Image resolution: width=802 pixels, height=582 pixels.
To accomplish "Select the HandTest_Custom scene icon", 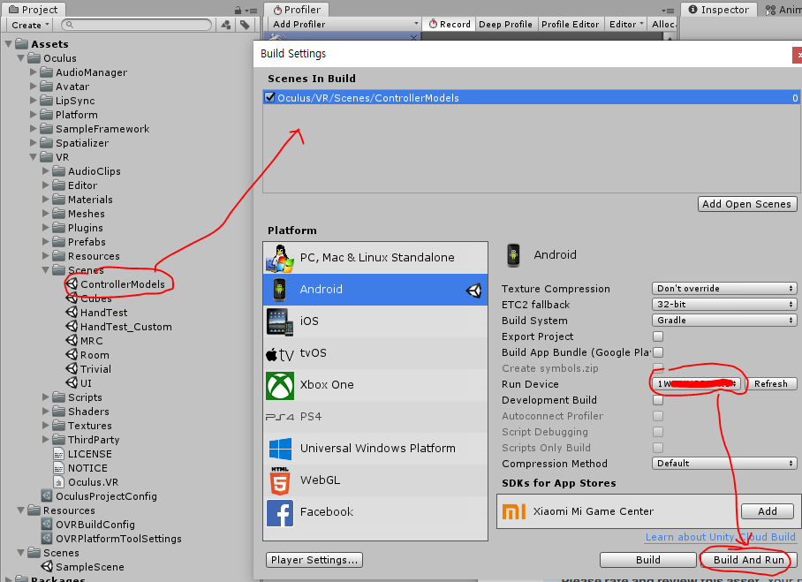I will [x=72, y=326].
